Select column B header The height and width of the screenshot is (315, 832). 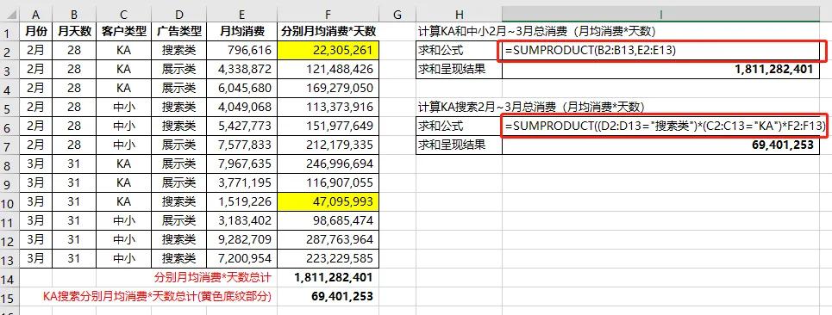(x=74, y=15)
